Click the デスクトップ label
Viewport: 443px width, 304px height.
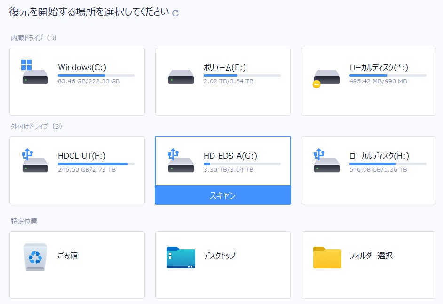(x=220, y=256)
